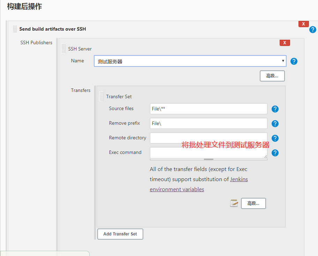The width and height of the screenshot is (318, 256).
Task: Click the Transfer Set drag handle
Action: coord(101,96)
